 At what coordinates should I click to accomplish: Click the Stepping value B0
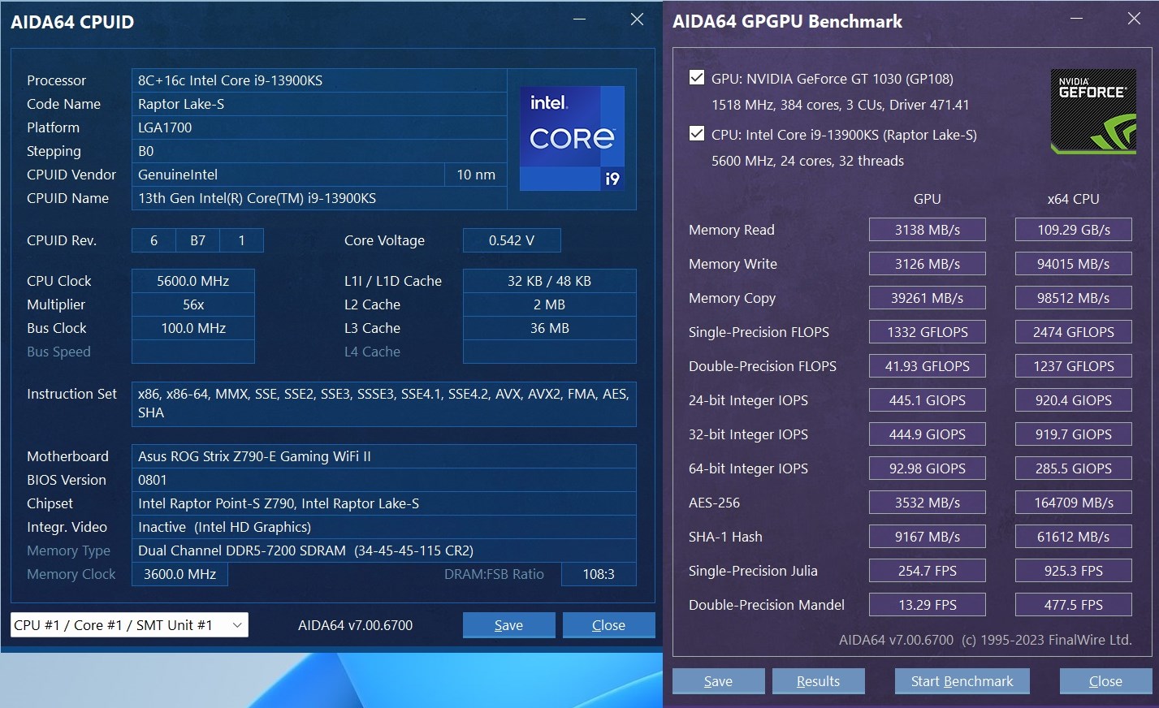319,151
